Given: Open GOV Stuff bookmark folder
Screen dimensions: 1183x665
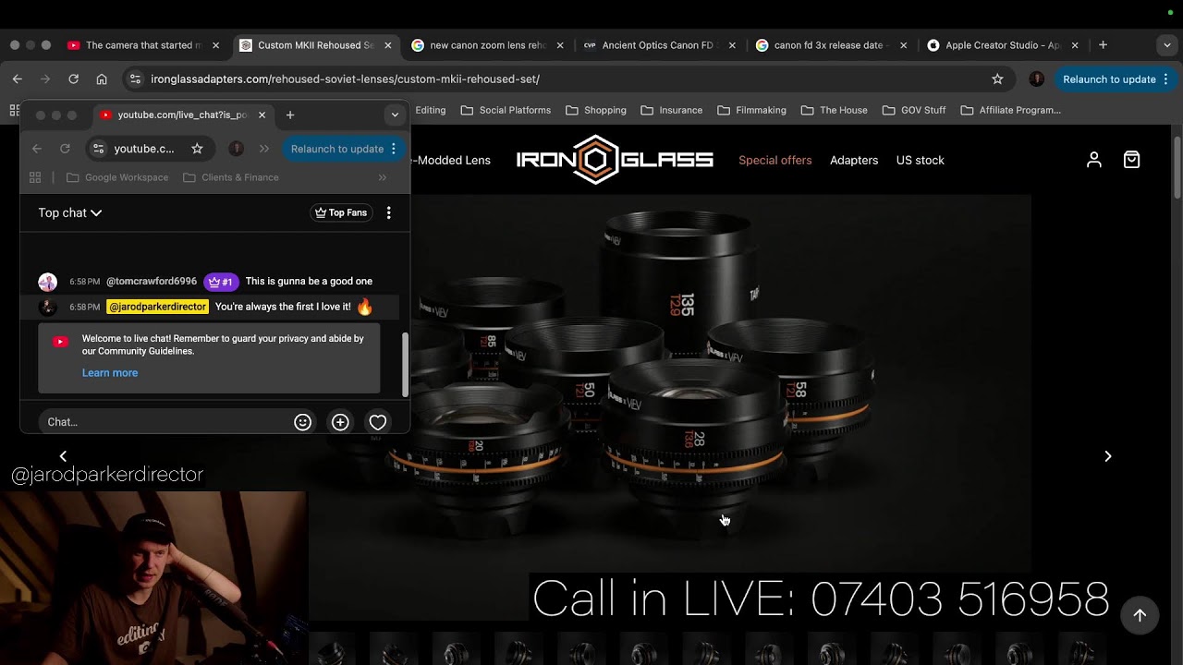Looking at the screenshot, I should [x=914, y=110].
